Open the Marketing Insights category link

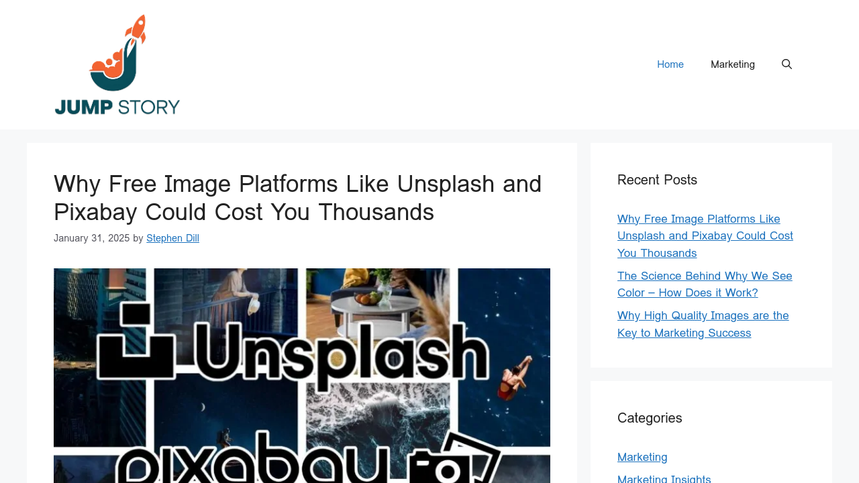(x=664, y=478)
